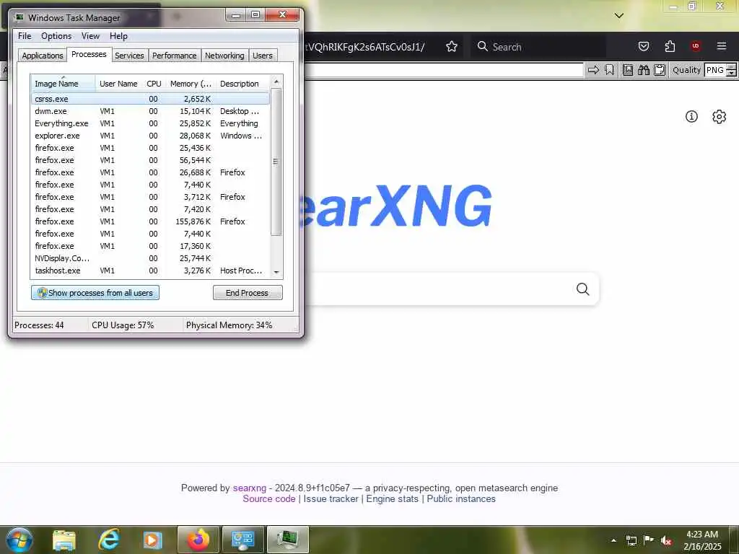This screenshot has height=554, width=739.
Task: Open the Public instances link
Action: [461, 499]
